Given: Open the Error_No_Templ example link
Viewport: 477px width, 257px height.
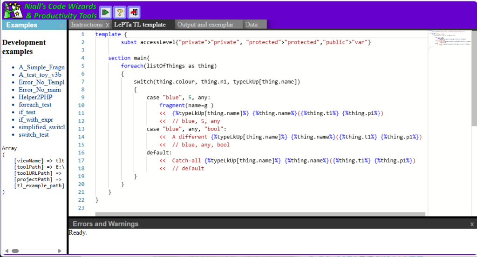Looking at the screenshot, I should pyautogui.click(x=41, y=82).
